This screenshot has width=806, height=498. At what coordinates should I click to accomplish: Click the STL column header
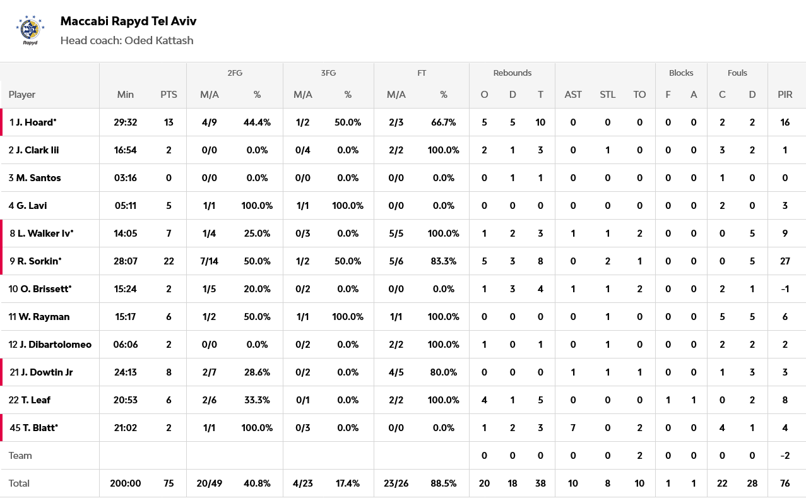(607, 95)
